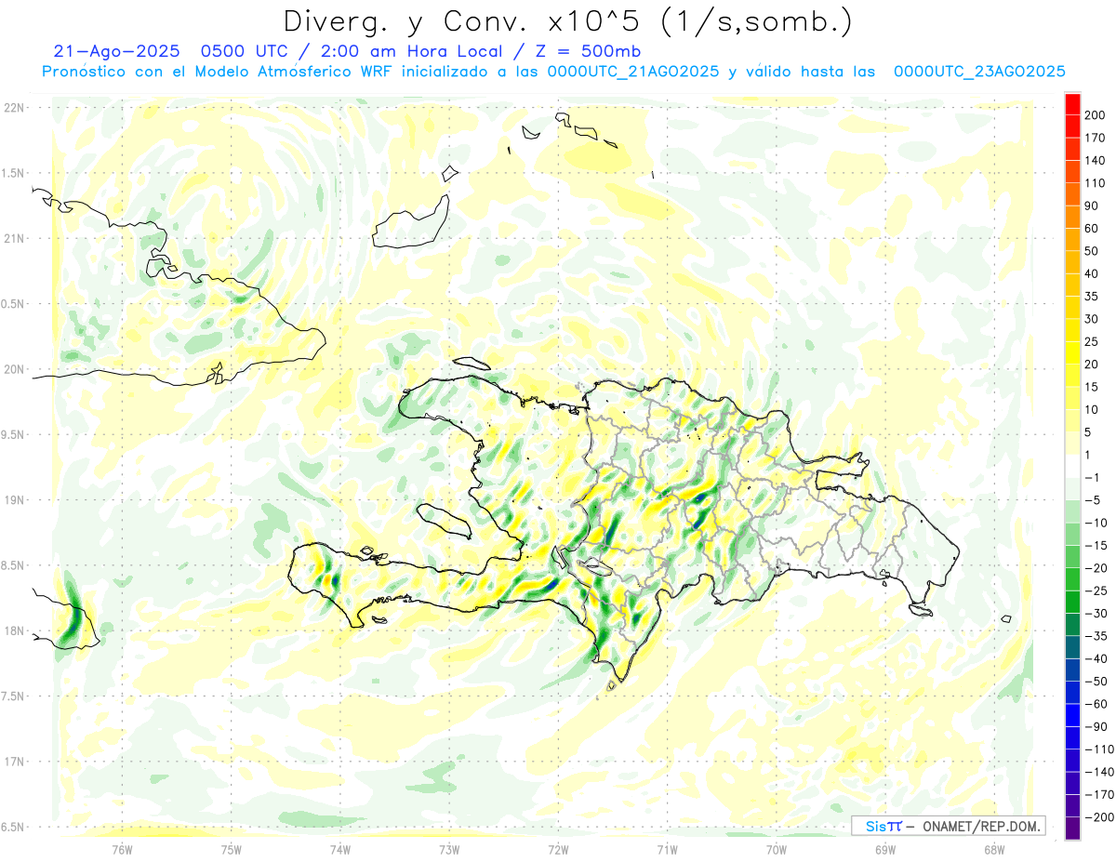Click the orange swatch between 60 and 90
The height and width of the screenshot is (862, 1116).
point(1072,217)
